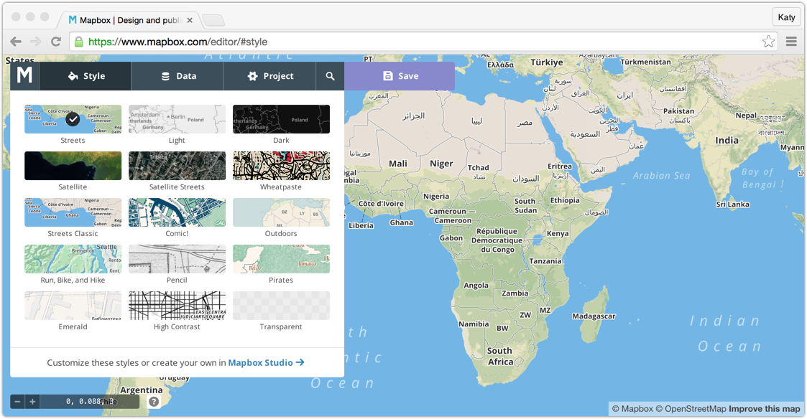Zoom out with the minus control
Viewport: 807px width, 419px height.
16,401
